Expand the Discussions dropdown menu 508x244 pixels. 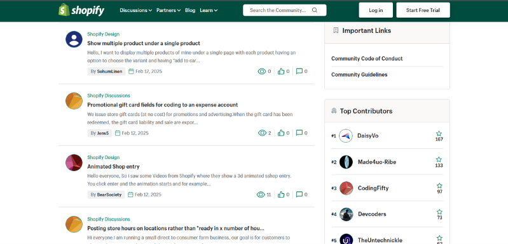coord(136,10)
